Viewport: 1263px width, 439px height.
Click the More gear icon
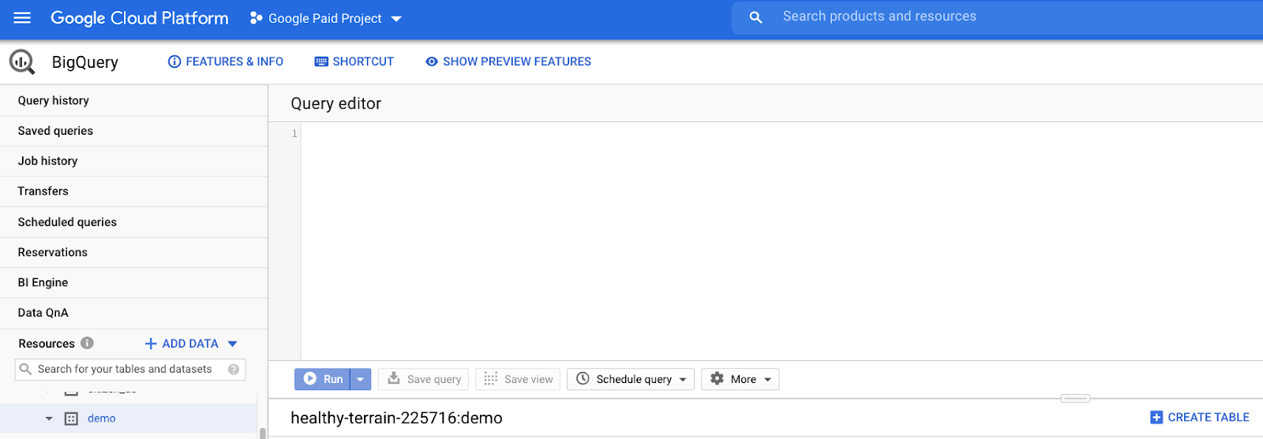click(x=717, y=379)
